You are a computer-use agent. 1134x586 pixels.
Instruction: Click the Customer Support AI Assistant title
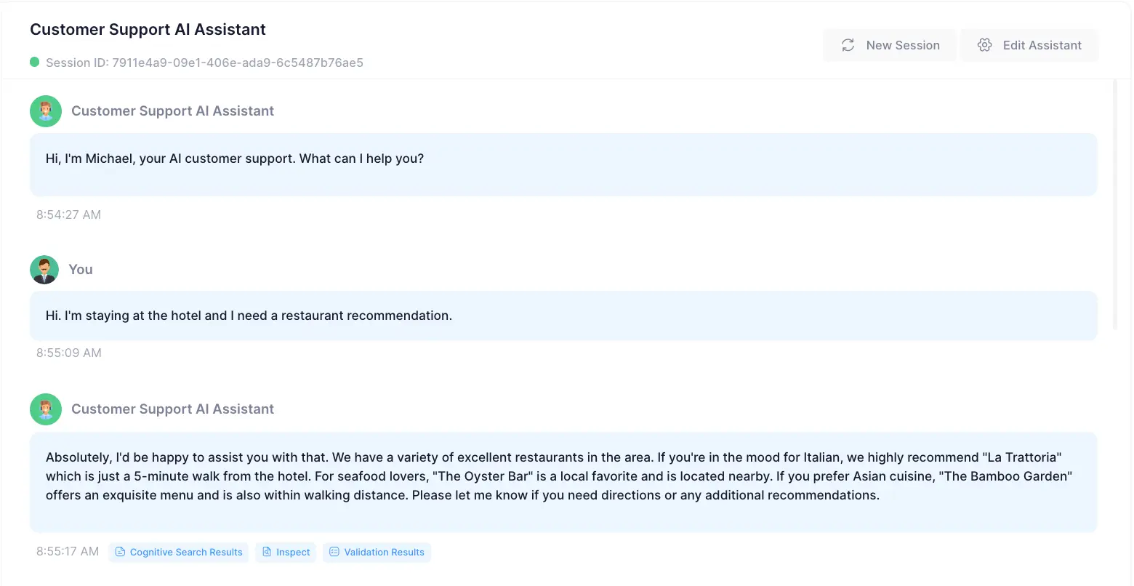(x=148, y=29)
